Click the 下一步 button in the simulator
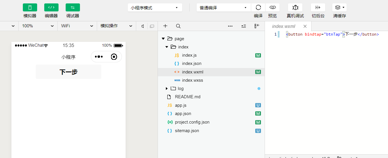The image size is (388, 158). point(69,72)
